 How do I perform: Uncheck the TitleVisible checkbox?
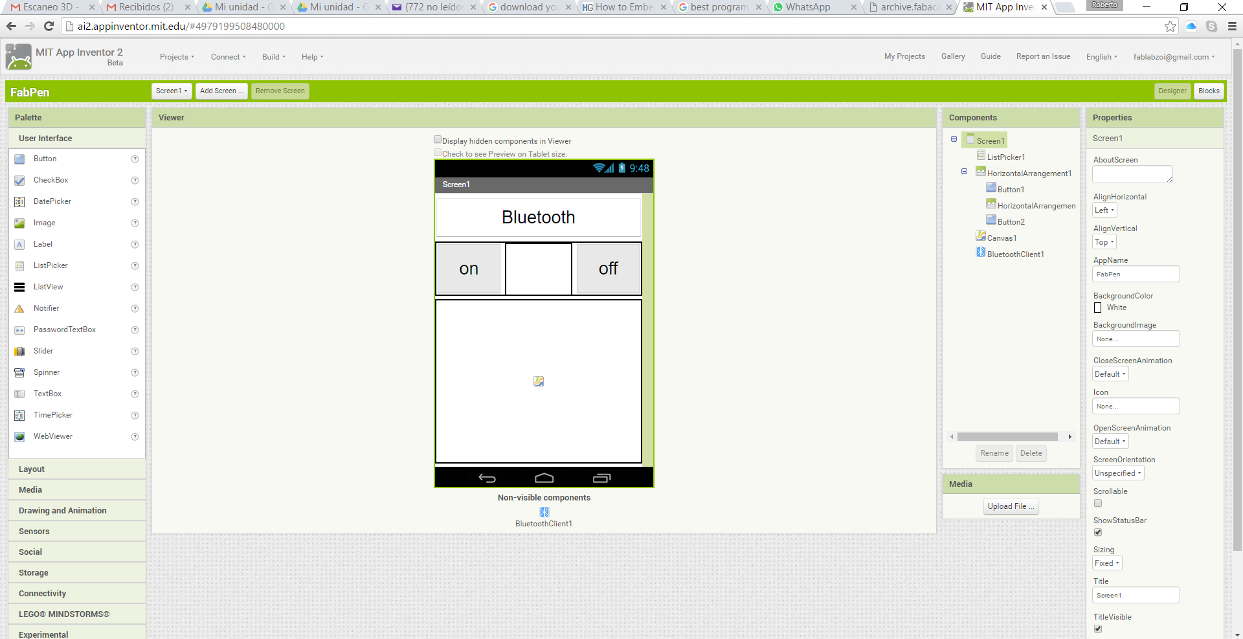click(1098, 629)
